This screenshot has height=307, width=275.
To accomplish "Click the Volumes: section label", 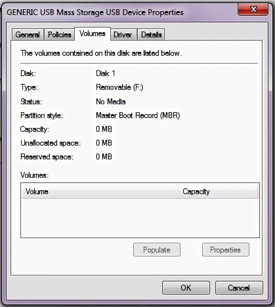I will coord(34,175).
